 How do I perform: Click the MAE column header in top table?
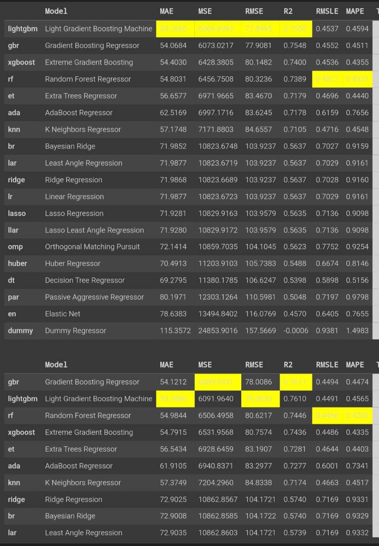pos(166,12)
